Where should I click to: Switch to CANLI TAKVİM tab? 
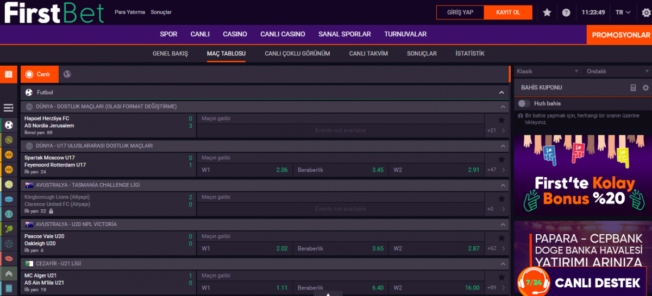coord(368,54)
